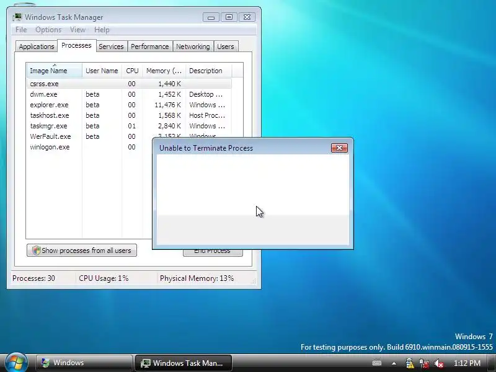Sort by CPU column header
Screen dimensions: 496x372
click(x=132, y=71)
